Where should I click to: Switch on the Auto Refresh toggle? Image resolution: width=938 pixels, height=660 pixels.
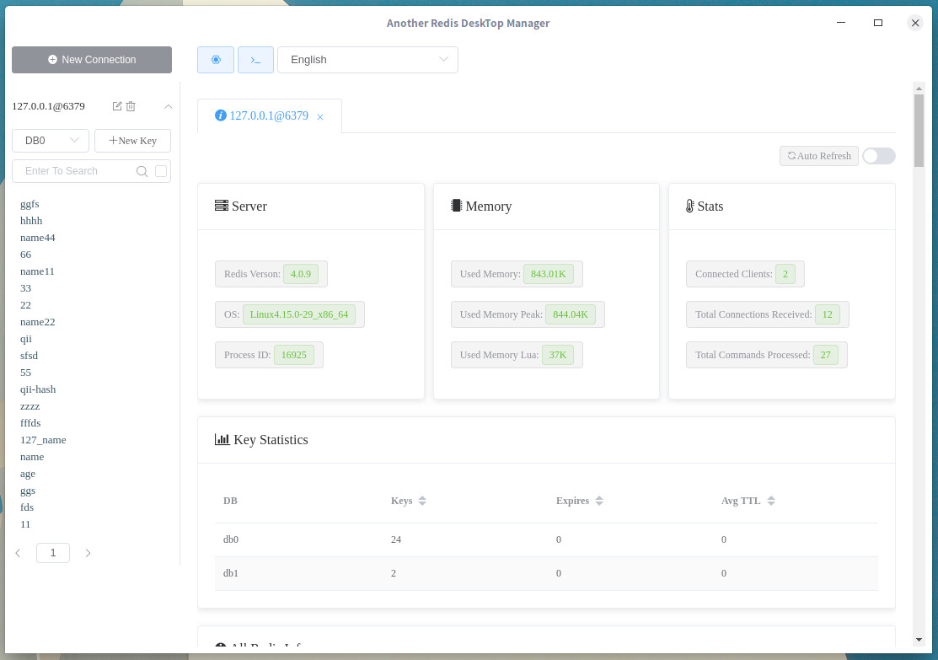[x=879, y=156]
